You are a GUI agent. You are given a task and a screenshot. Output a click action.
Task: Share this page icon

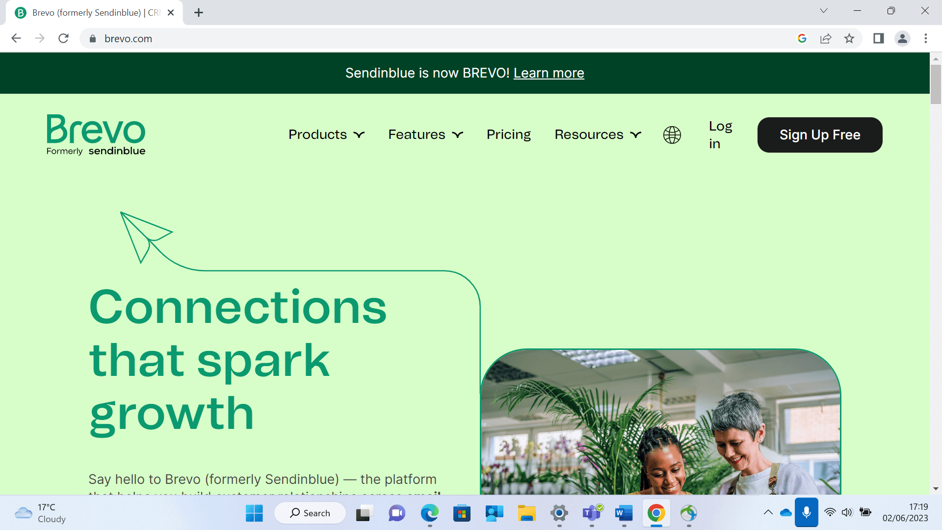pos(826,38)
